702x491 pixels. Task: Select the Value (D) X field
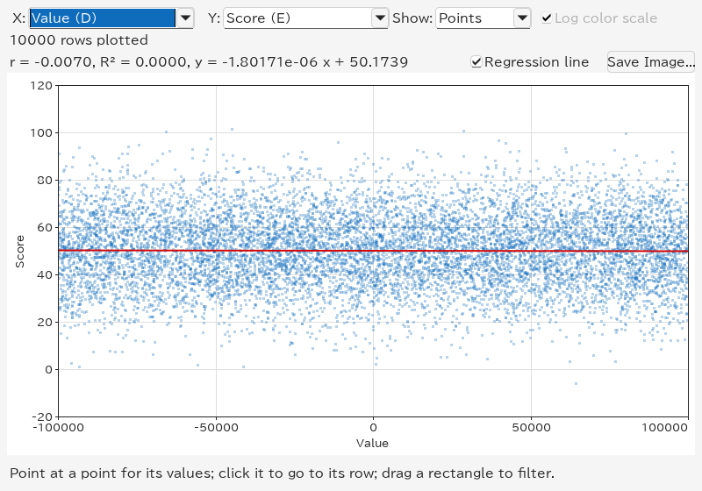(x=103, y=18)
